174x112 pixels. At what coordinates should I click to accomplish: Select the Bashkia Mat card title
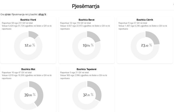tap(28, 69)
